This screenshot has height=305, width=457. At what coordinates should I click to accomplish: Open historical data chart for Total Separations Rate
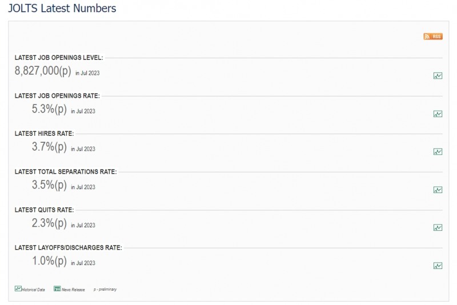(438, 190)
